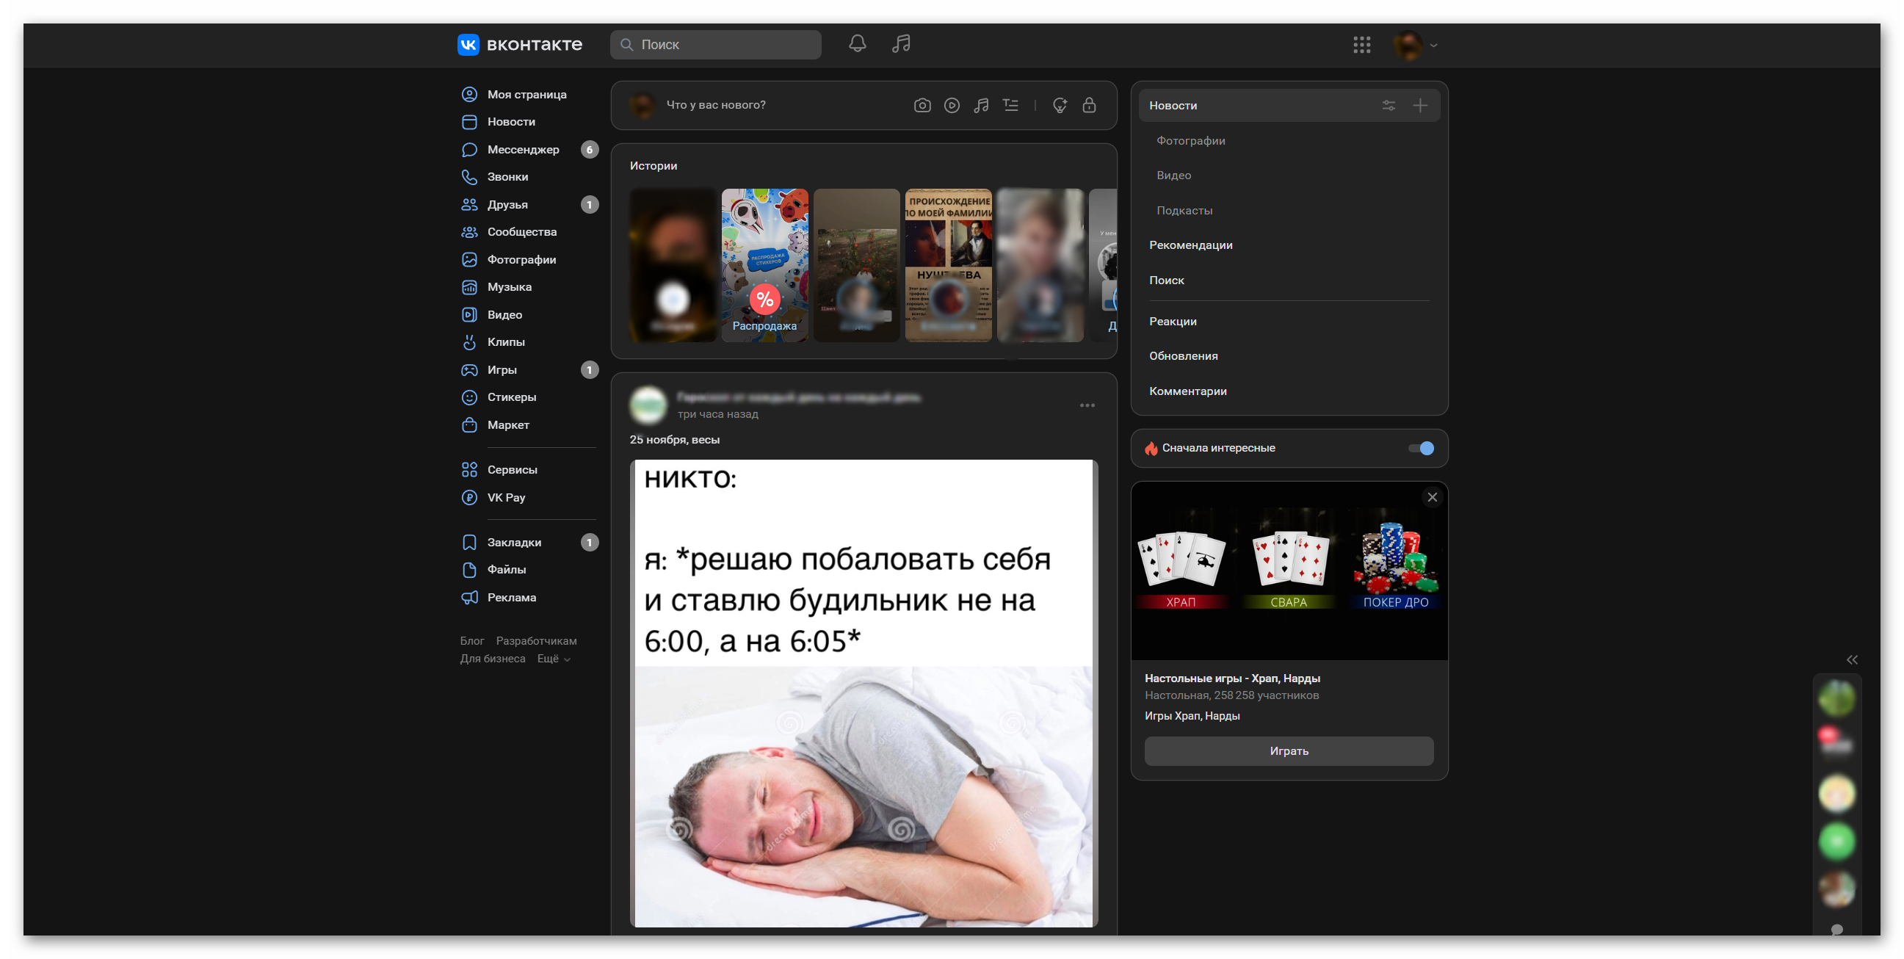The image size is (1904, 959).
Task: Open VK Pay icon
Action: [x=468, y=497]
